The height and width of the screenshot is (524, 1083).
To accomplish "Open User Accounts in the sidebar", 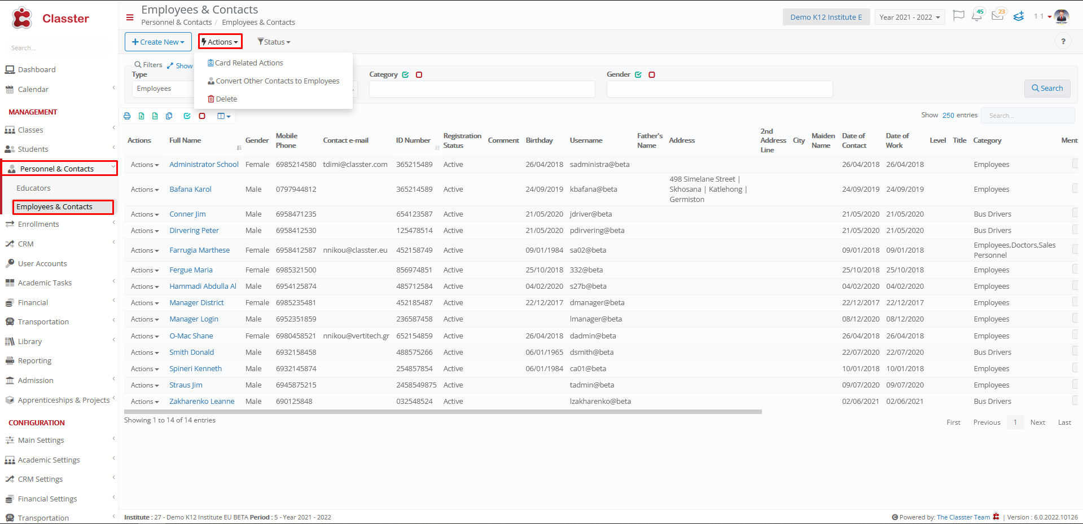I will tap(42, 263).
